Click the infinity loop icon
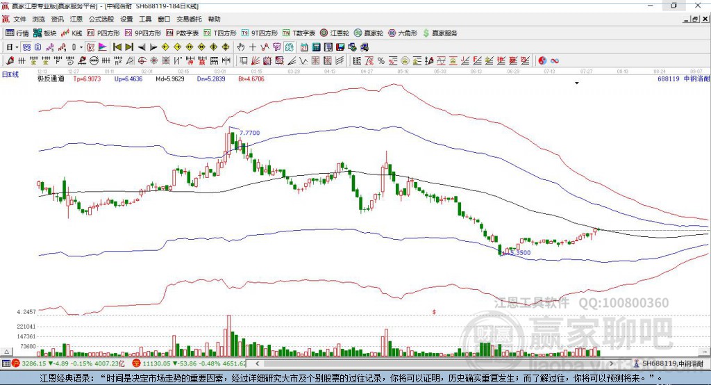This screenshot has width=711, height=385. [555, 60]
